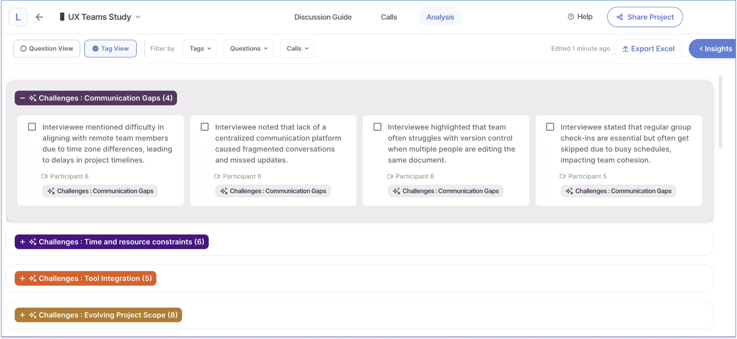Switch to Question View
This screenshot has height=339, width=737.
tap(46, 48)
